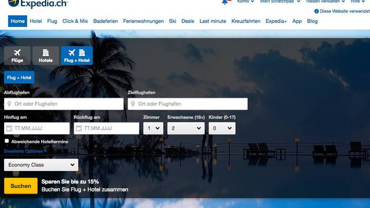The height and width of the screenshot is (208, 370).
Task: Open the Last minute nav link
Action: coord(213,21)
